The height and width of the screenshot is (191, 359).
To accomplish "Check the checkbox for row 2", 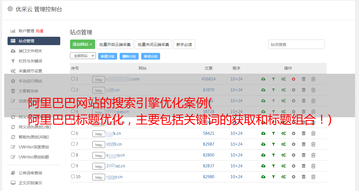I will (x=73, y=90).
